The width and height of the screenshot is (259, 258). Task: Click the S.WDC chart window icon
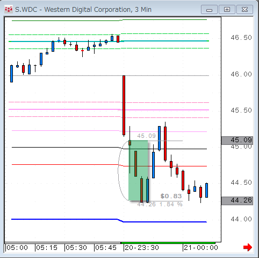click(9, 9)
